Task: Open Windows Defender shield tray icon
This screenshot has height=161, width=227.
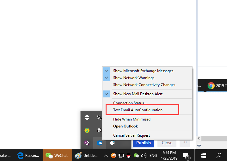Action: coord(87,118)
